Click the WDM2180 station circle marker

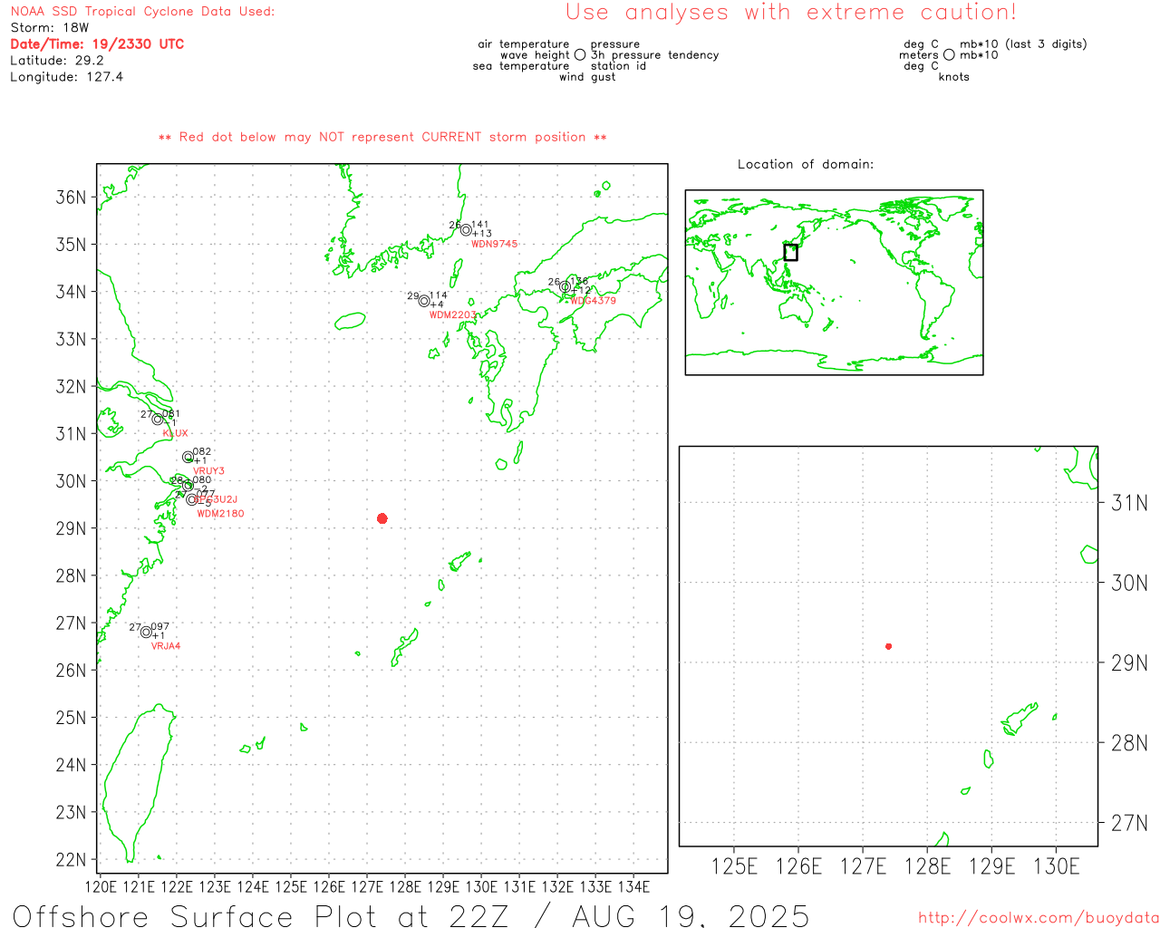pos(191,499)
